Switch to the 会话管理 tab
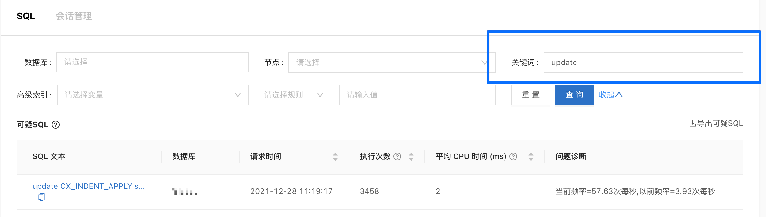Screen dimensions: 766x217 [x=74, y=16]
